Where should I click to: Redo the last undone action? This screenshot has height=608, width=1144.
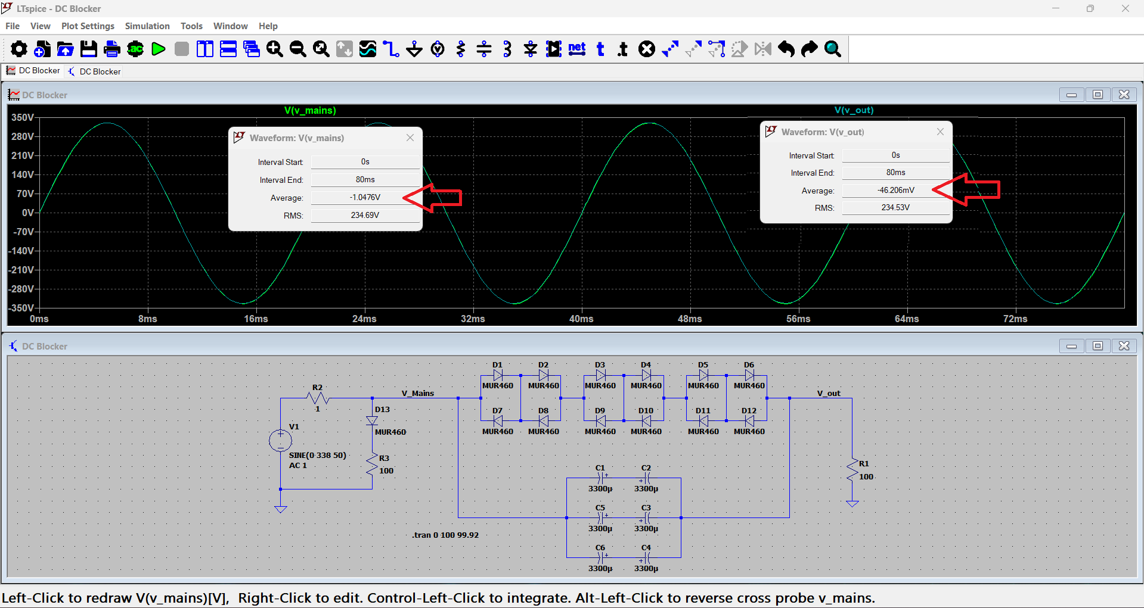tap(810, 49)
